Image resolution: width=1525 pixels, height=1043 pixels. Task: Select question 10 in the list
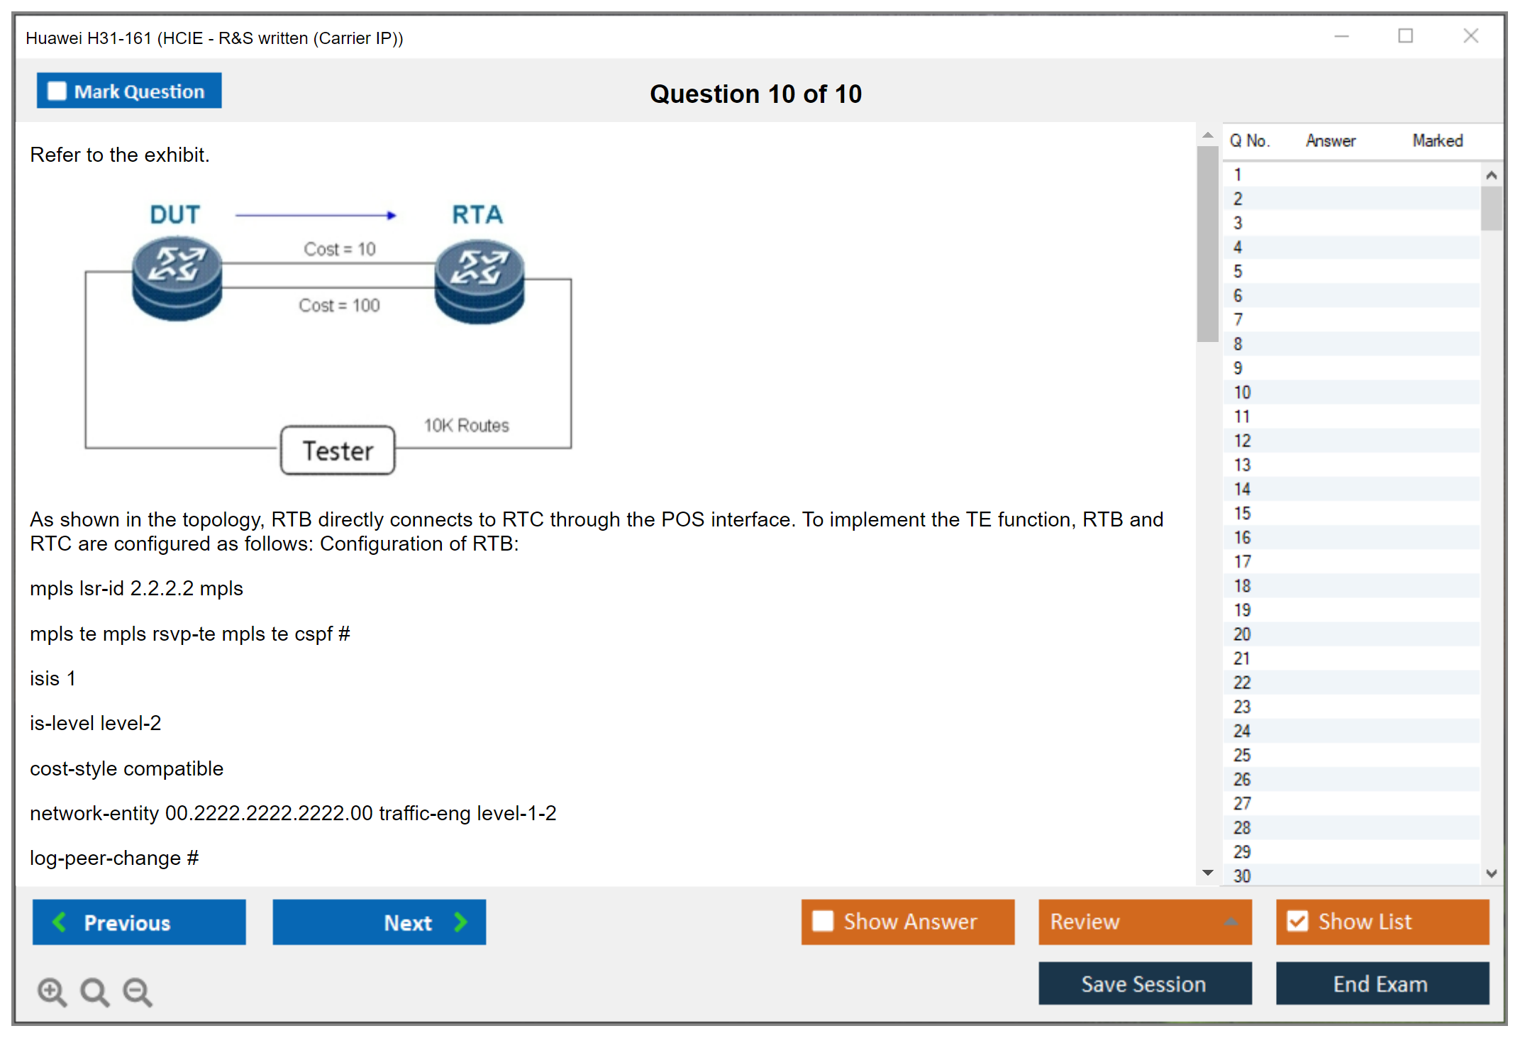[1242, 392]
